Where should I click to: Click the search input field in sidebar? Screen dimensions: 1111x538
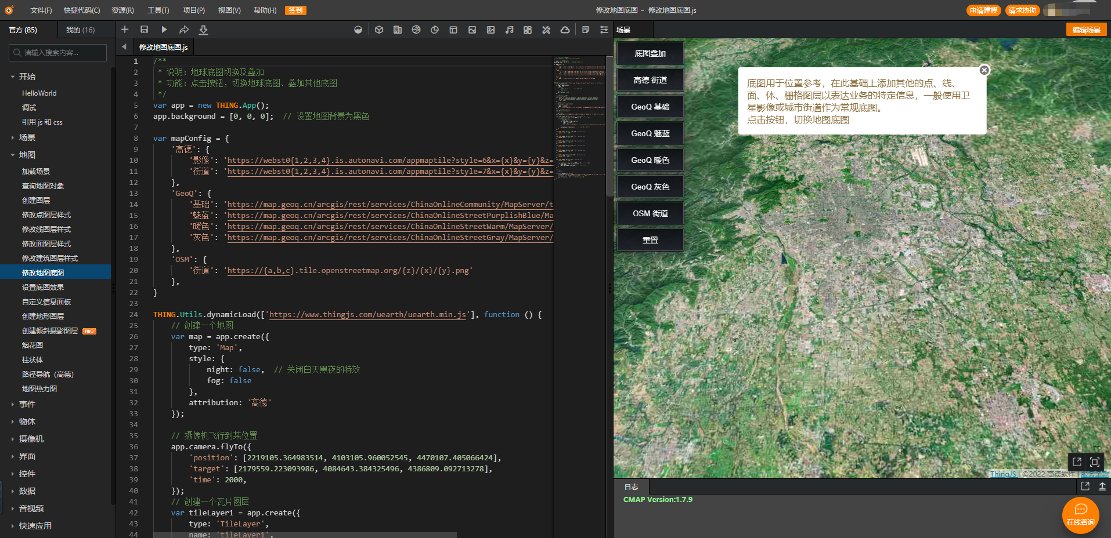coord(58,53)
